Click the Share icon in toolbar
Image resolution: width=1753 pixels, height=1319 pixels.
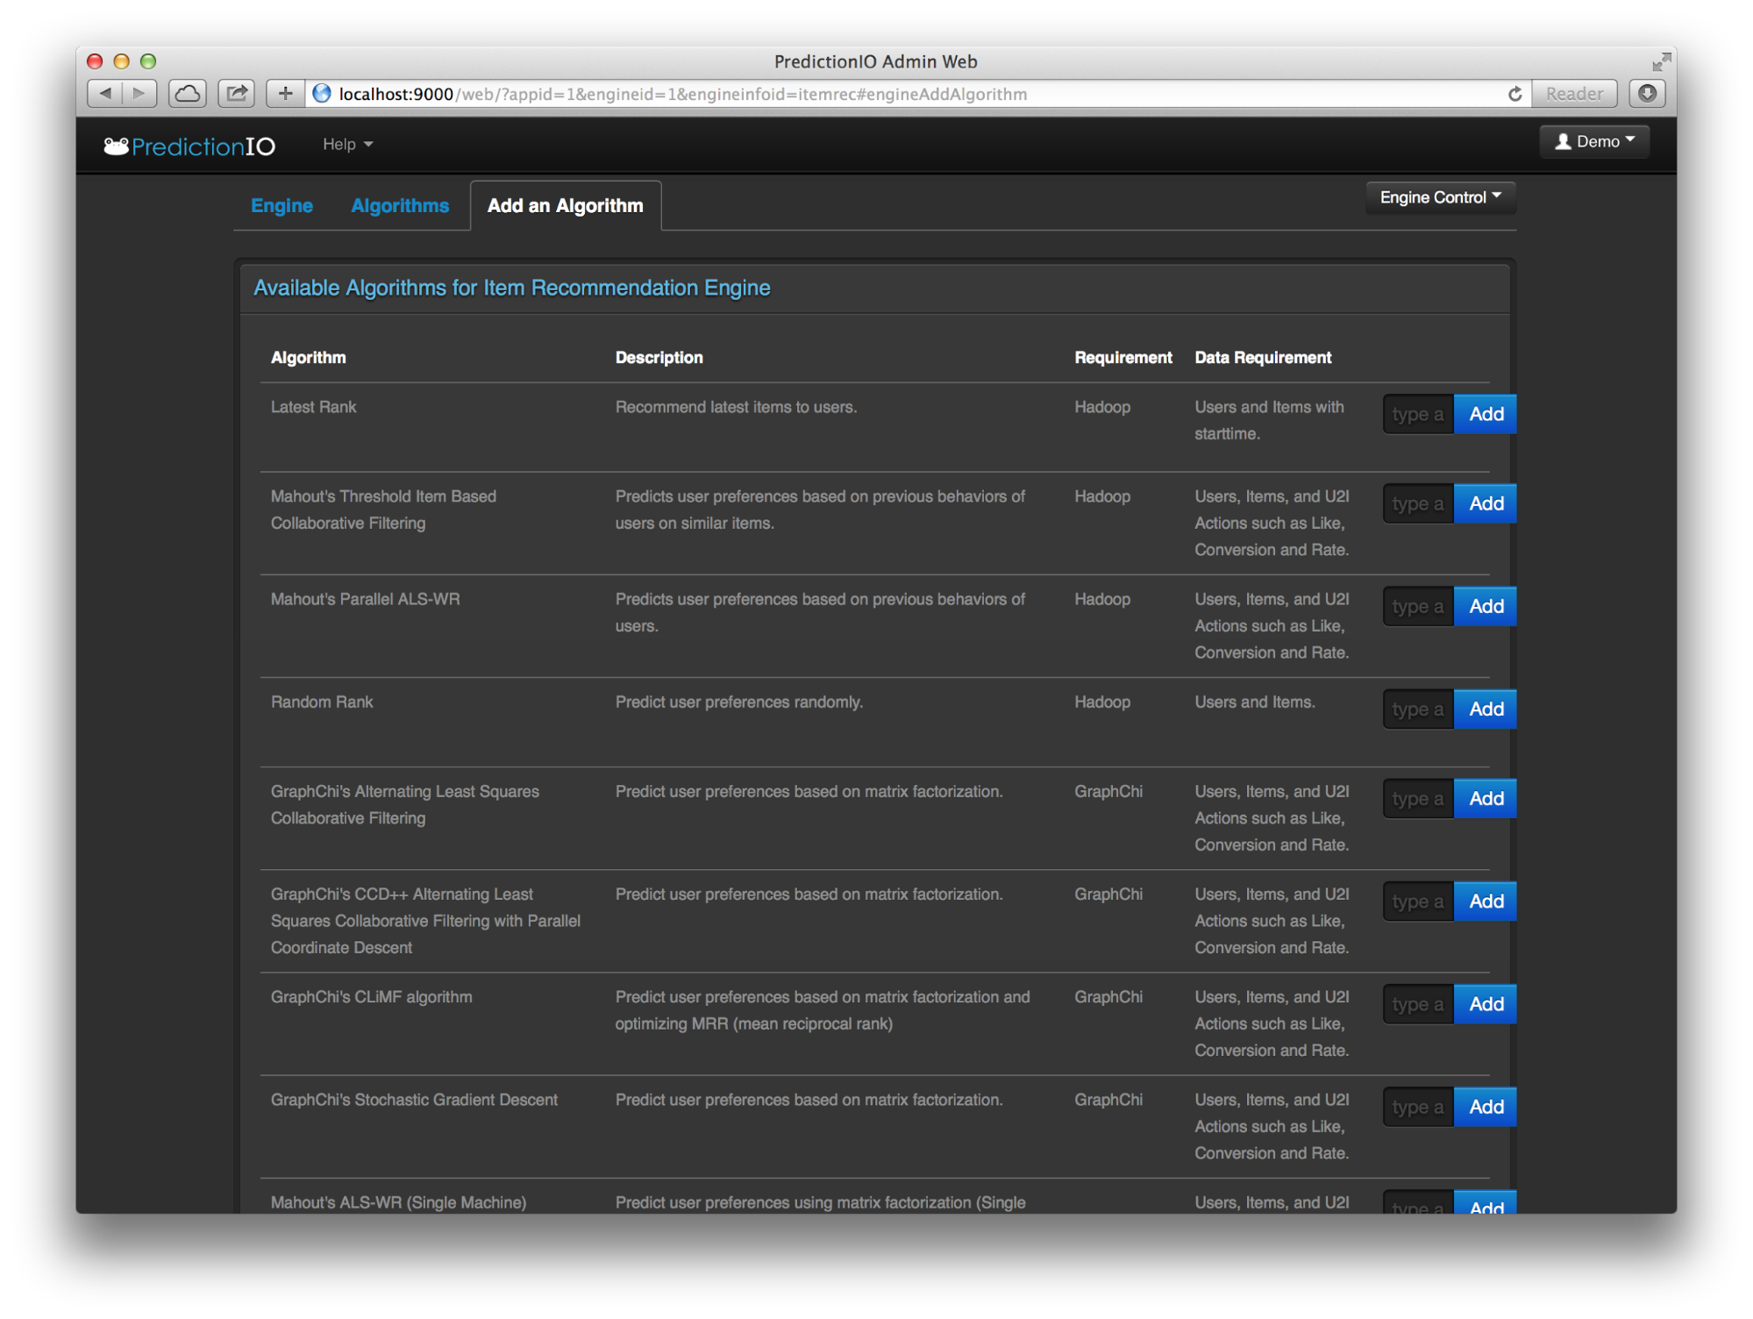[236, 93]
